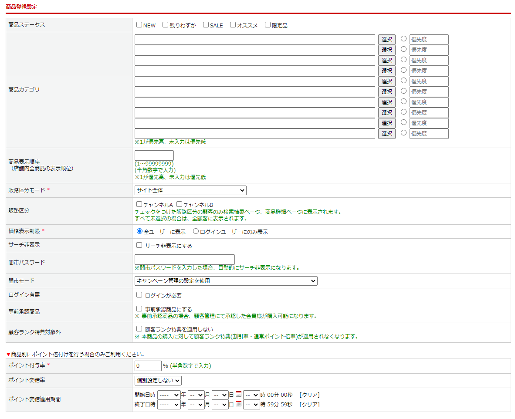This screenshot has width=515, height=419.
Task: Enable the SALE status checkbox
Action: [206, 25]
